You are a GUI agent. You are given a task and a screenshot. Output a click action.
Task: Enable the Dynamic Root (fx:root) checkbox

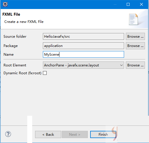[45, 73]
